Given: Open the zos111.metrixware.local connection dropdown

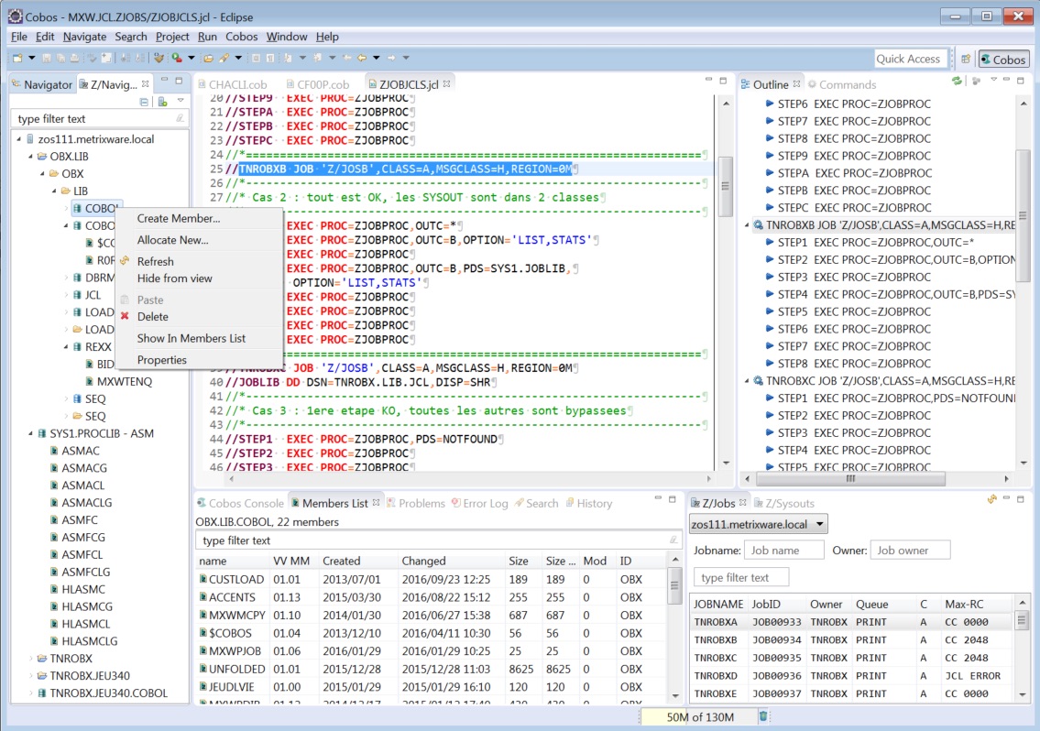Looking at the screenshot, I should pyautogui.click(x=820, y=524).
